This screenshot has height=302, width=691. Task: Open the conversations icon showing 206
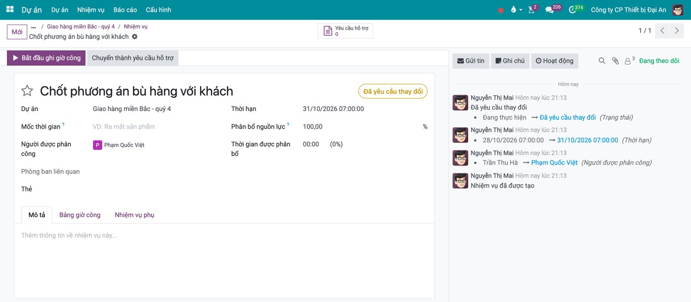[x=552, y=9]
